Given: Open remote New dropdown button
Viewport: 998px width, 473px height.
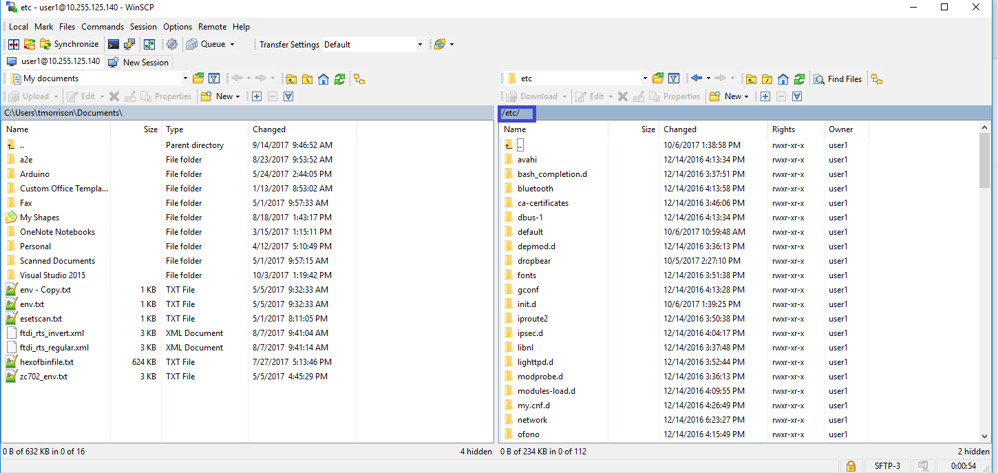Looking at the screenshot, I should (x=729, y=96).
